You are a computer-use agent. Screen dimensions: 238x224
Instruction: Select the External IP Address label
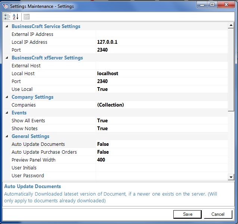[x=33, y=34]
